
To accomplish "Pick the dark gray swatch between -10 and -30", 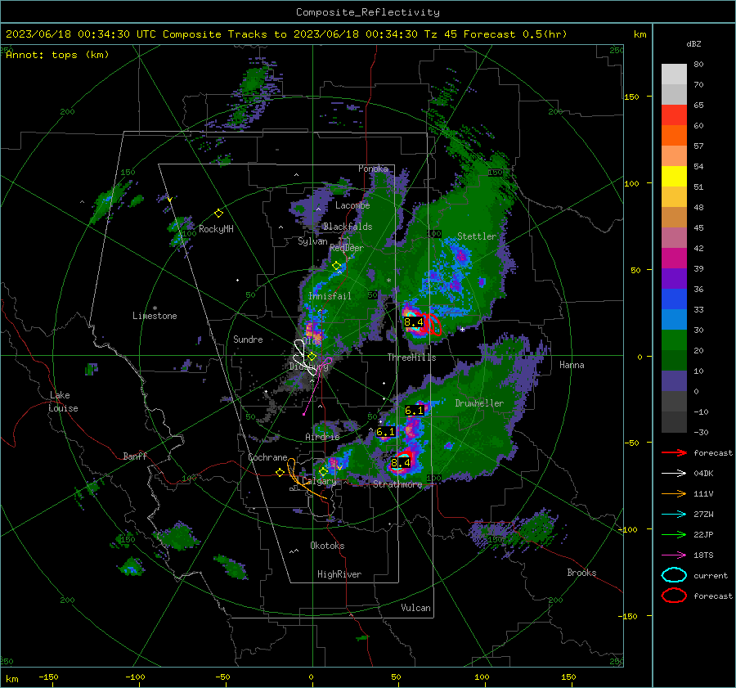I will click(674, 422).
